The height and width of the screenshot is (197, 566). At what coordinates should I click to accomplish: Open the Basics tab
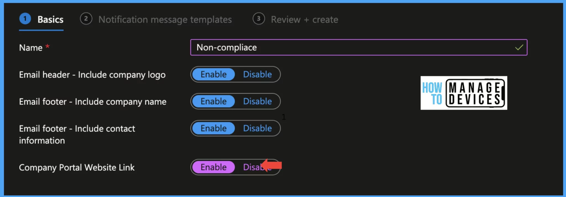(x=50, y=20)
